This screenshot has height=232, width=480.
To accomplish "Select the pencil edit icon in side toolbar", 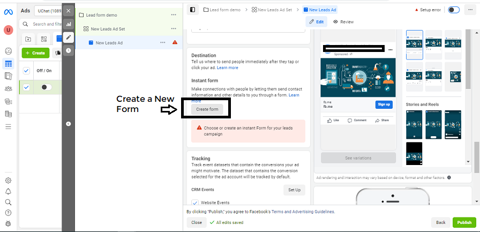I will pyautogui.click(x=69, y=37).
